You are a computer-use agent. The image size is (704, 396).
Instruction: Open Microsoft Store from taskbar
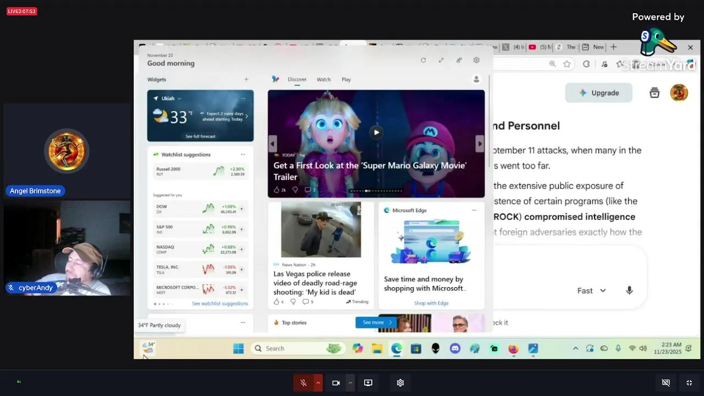[416, 348]
